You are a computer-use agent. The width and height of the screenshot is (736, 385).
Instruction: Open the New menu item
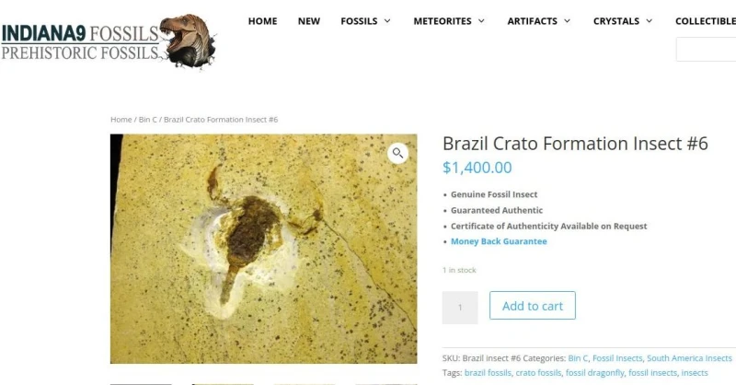pos(309,21)
